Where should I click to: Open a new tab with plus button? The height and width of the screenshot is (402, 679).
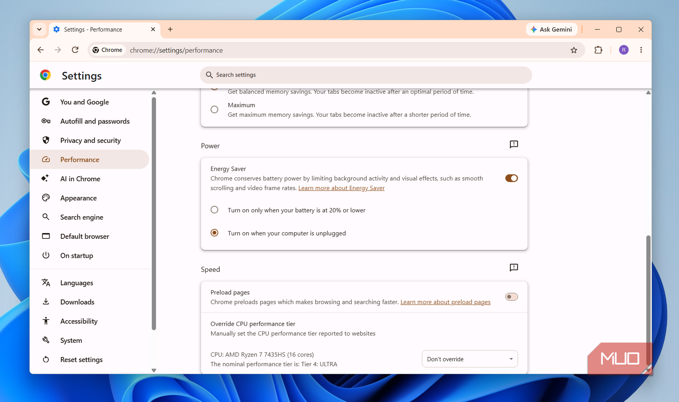[170, 30]
